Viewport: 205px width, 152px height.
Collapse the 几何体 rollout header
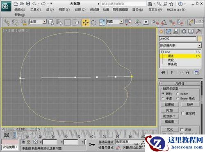[x=180, y=84]
